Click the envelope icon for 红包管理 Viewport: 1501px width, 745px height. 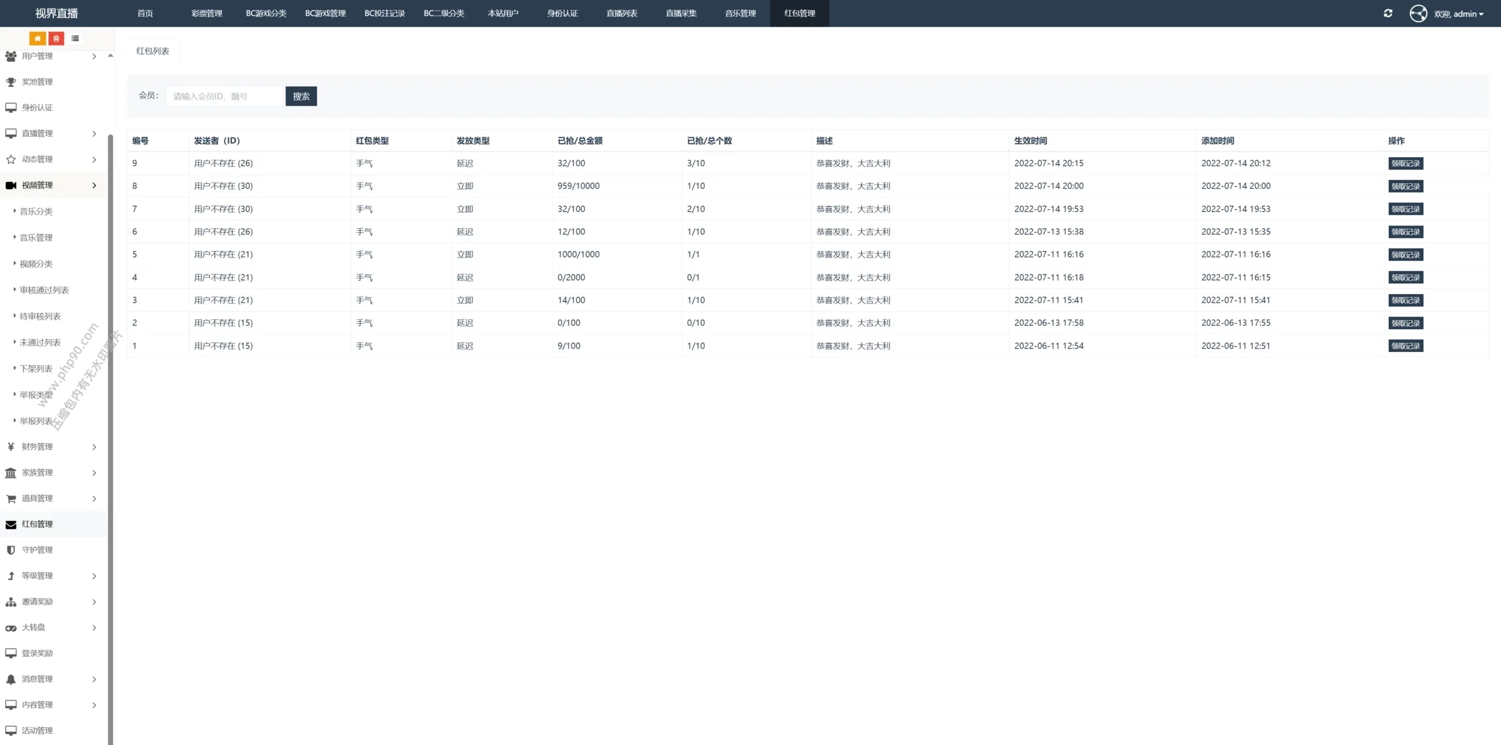pyautogui.click(x=10, y=525)
